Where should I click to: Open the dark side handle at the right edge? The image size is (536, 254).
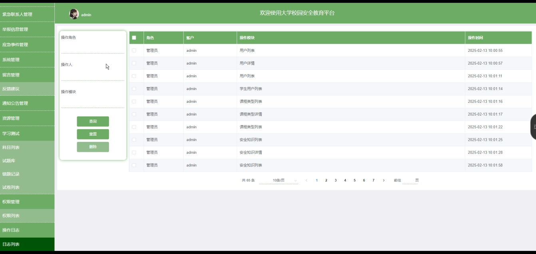pyautogui.click(x=533, y=127)
